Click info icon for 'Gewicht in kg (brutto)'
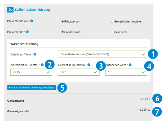This screenshot has height=126, width=163. tap(89, 64)
